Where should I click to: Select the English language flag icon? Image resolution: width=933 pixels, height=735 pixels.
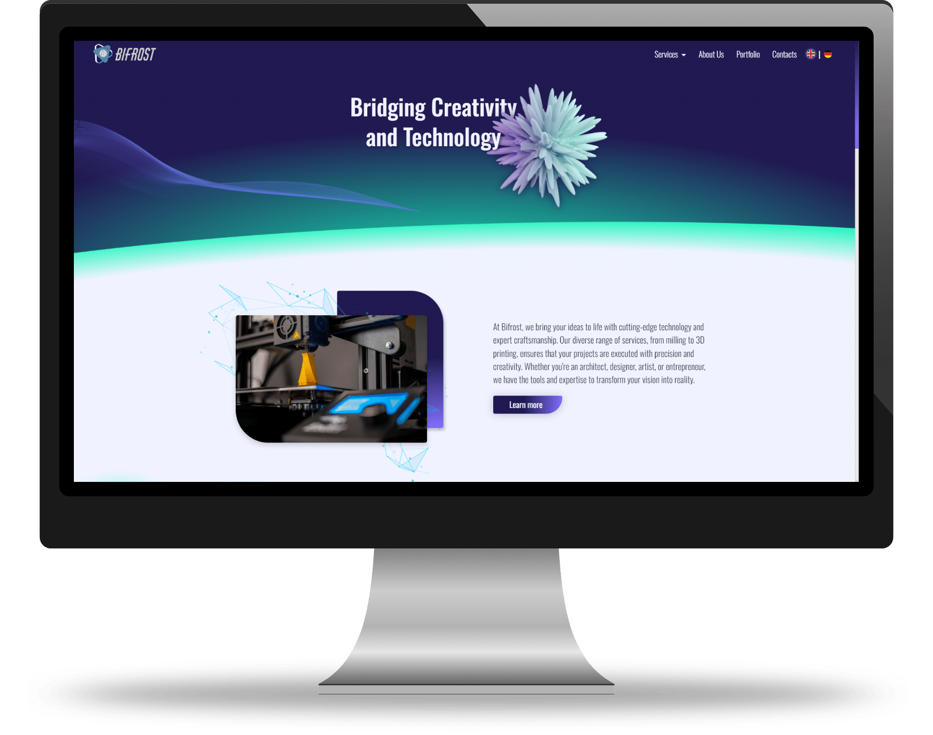(812, 54)
